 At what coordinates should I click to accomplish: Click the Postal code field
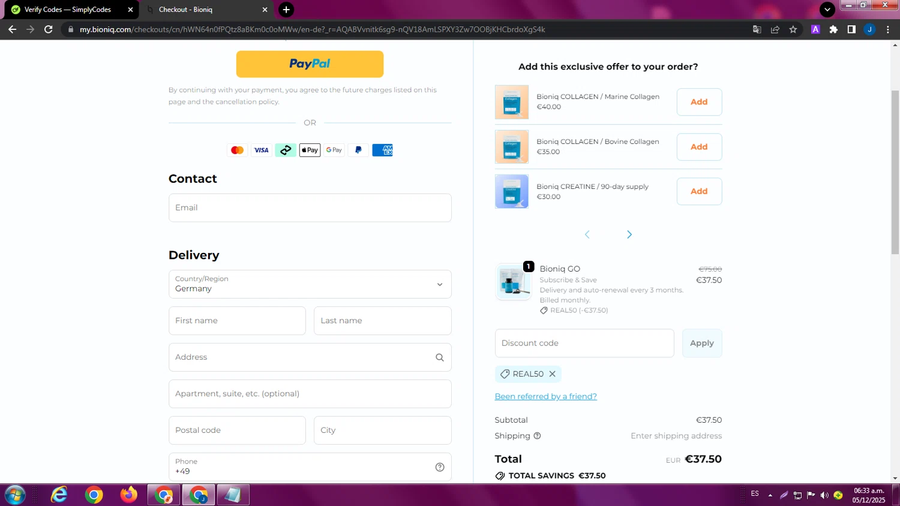coord(237,430)
